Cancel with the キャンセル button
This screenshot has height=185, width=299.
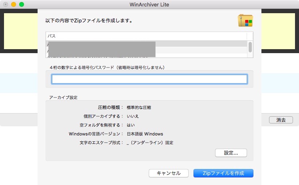tap(169, 173)
